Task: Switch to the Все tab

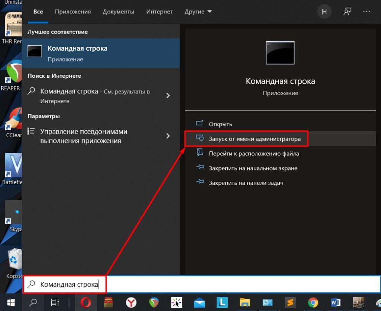Action: click(38, 12)
